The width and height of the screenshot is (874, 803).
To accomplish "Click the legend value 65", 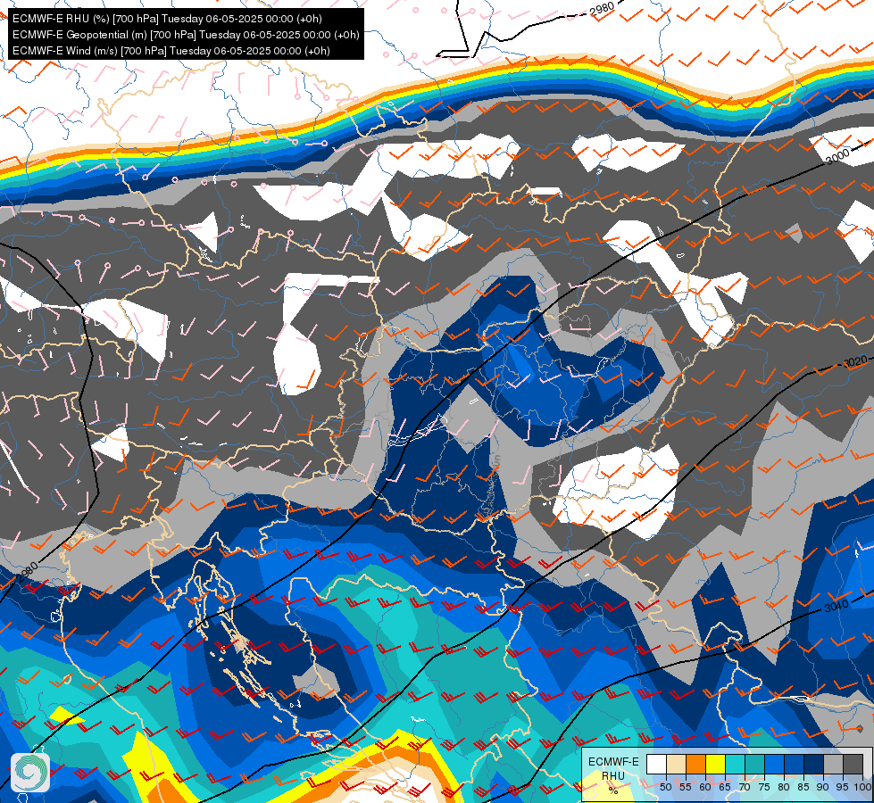I will (x=725, y=787).
